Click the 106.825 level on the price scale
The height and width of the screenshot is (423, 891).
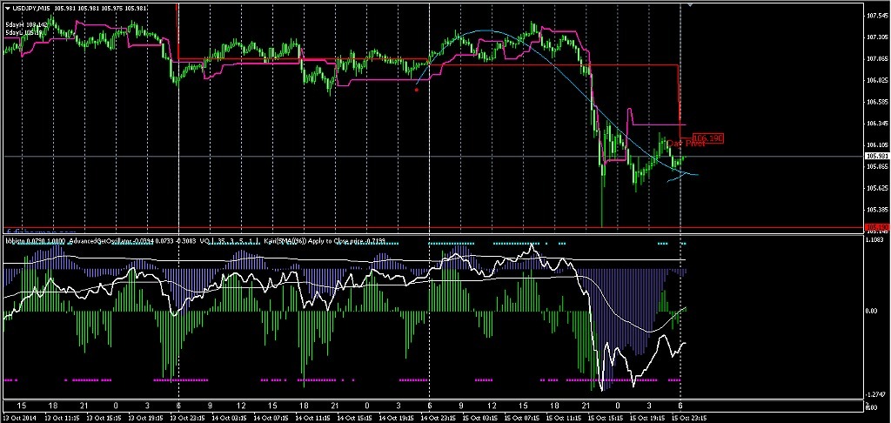click(877, 80)
